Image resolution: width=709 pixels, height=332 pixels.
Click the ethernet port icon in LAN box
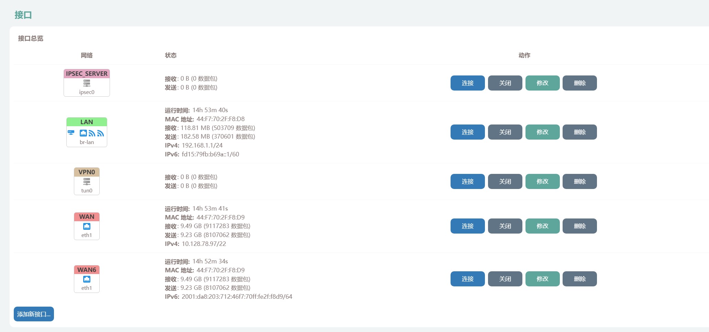tap(83, 133)
